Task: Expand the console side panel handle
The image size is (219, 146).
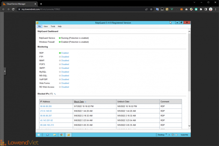Action: [x=5, y=71]
